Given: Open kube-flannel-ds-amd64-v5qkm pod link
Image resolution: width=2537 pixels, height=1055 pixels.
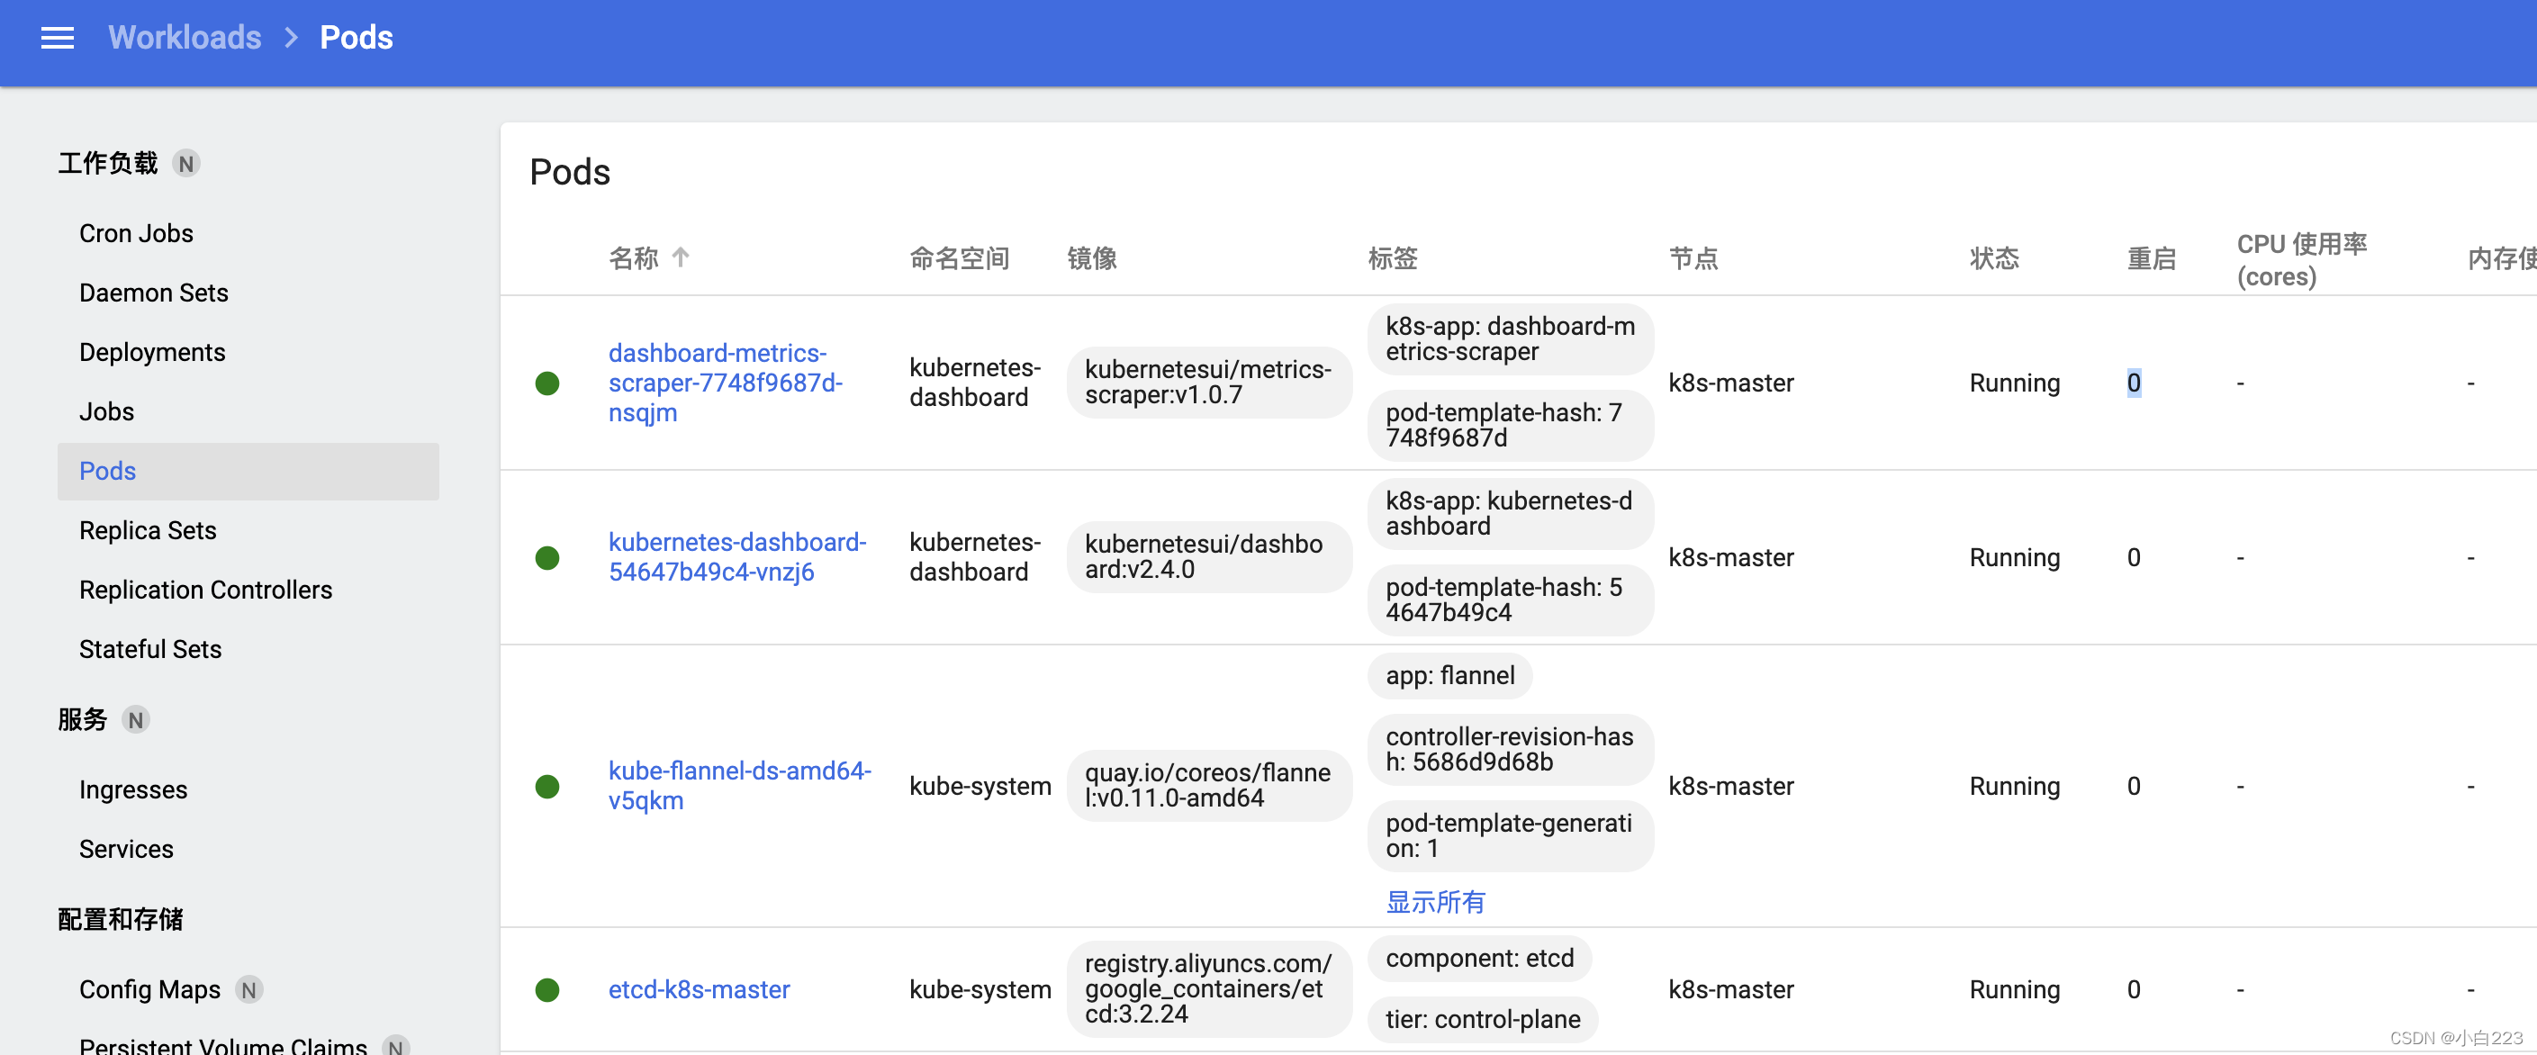Looking at the screenshot, I should [x=738, y=785].
